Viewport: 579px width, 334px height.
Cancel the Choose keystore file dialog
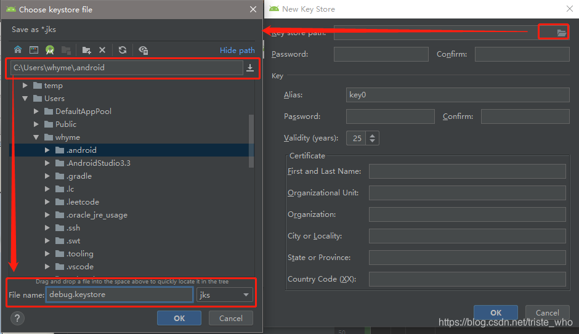click(x=231, y=318)
